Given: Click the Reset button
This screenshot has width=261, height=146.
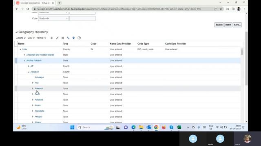Looking at the screenshot, I should pos(228,25).
